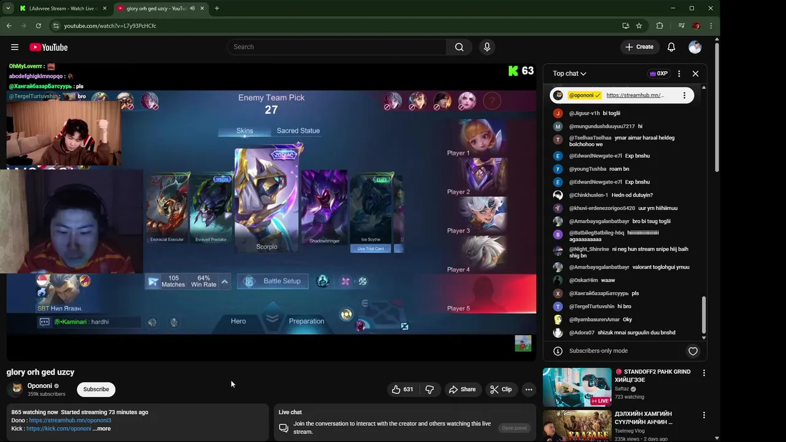Click Live chat heading below video
The image size is (786, 442).
pos(290,413)
